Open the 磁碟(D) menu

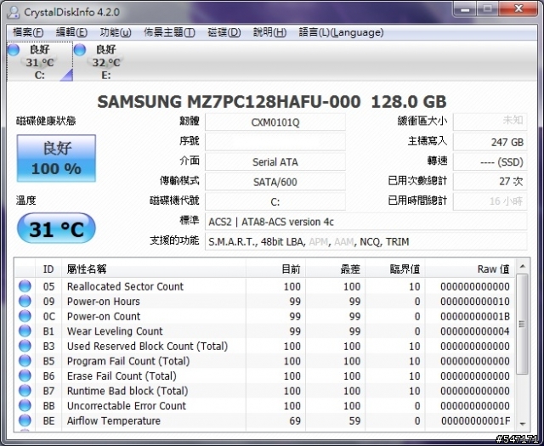[224, 32]
